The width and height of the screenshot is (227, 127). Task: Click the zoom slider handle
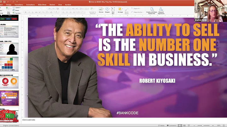coord(203,125)
